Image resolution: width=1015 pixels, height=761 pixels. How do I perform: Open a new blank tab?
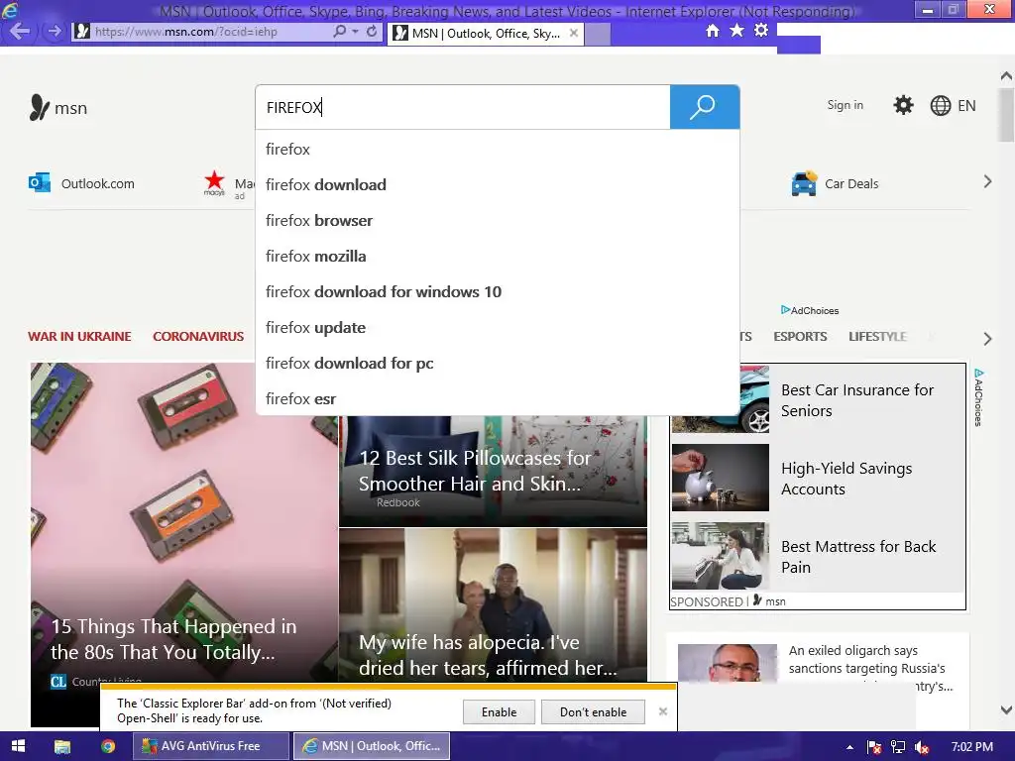(598, 34)
